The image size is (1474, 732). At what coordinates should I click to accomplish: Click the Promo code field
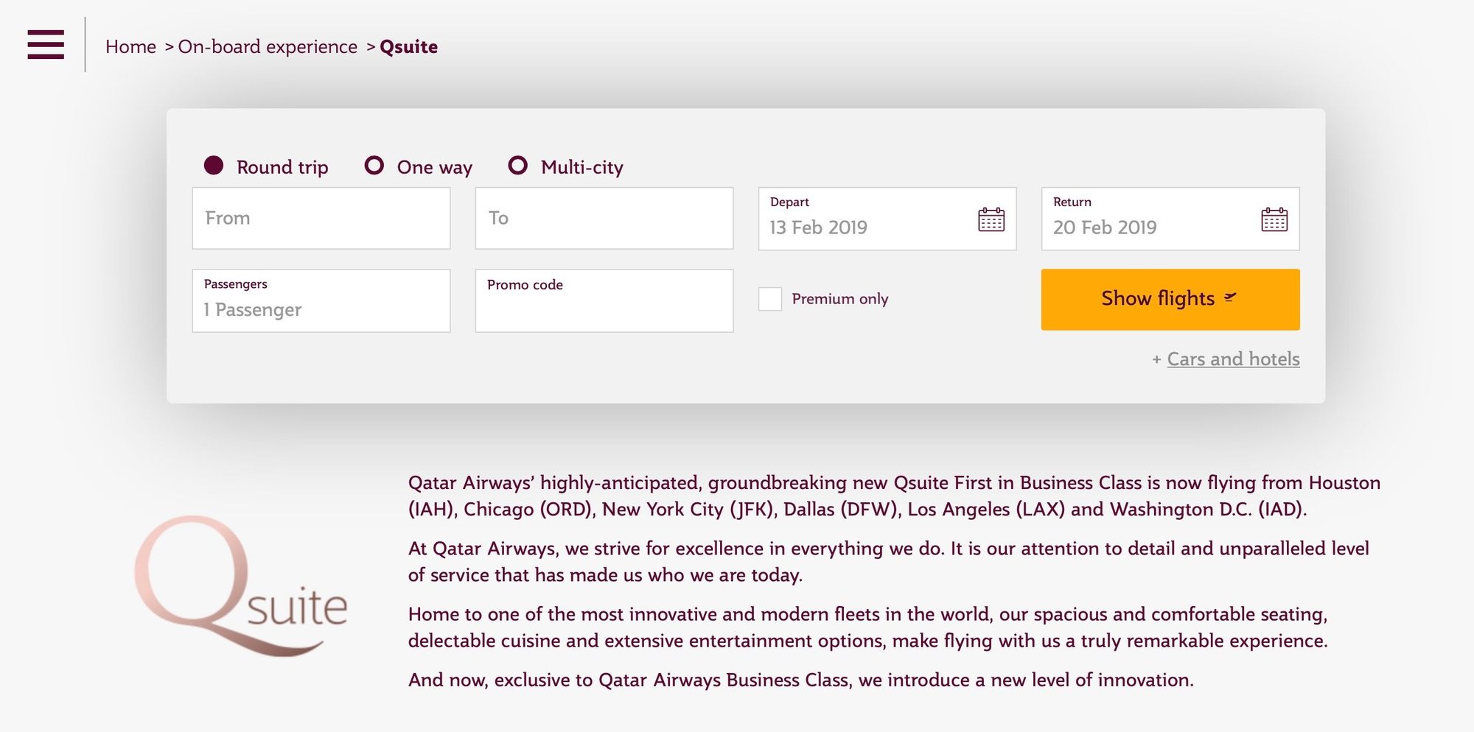click(x=604, y=300)
